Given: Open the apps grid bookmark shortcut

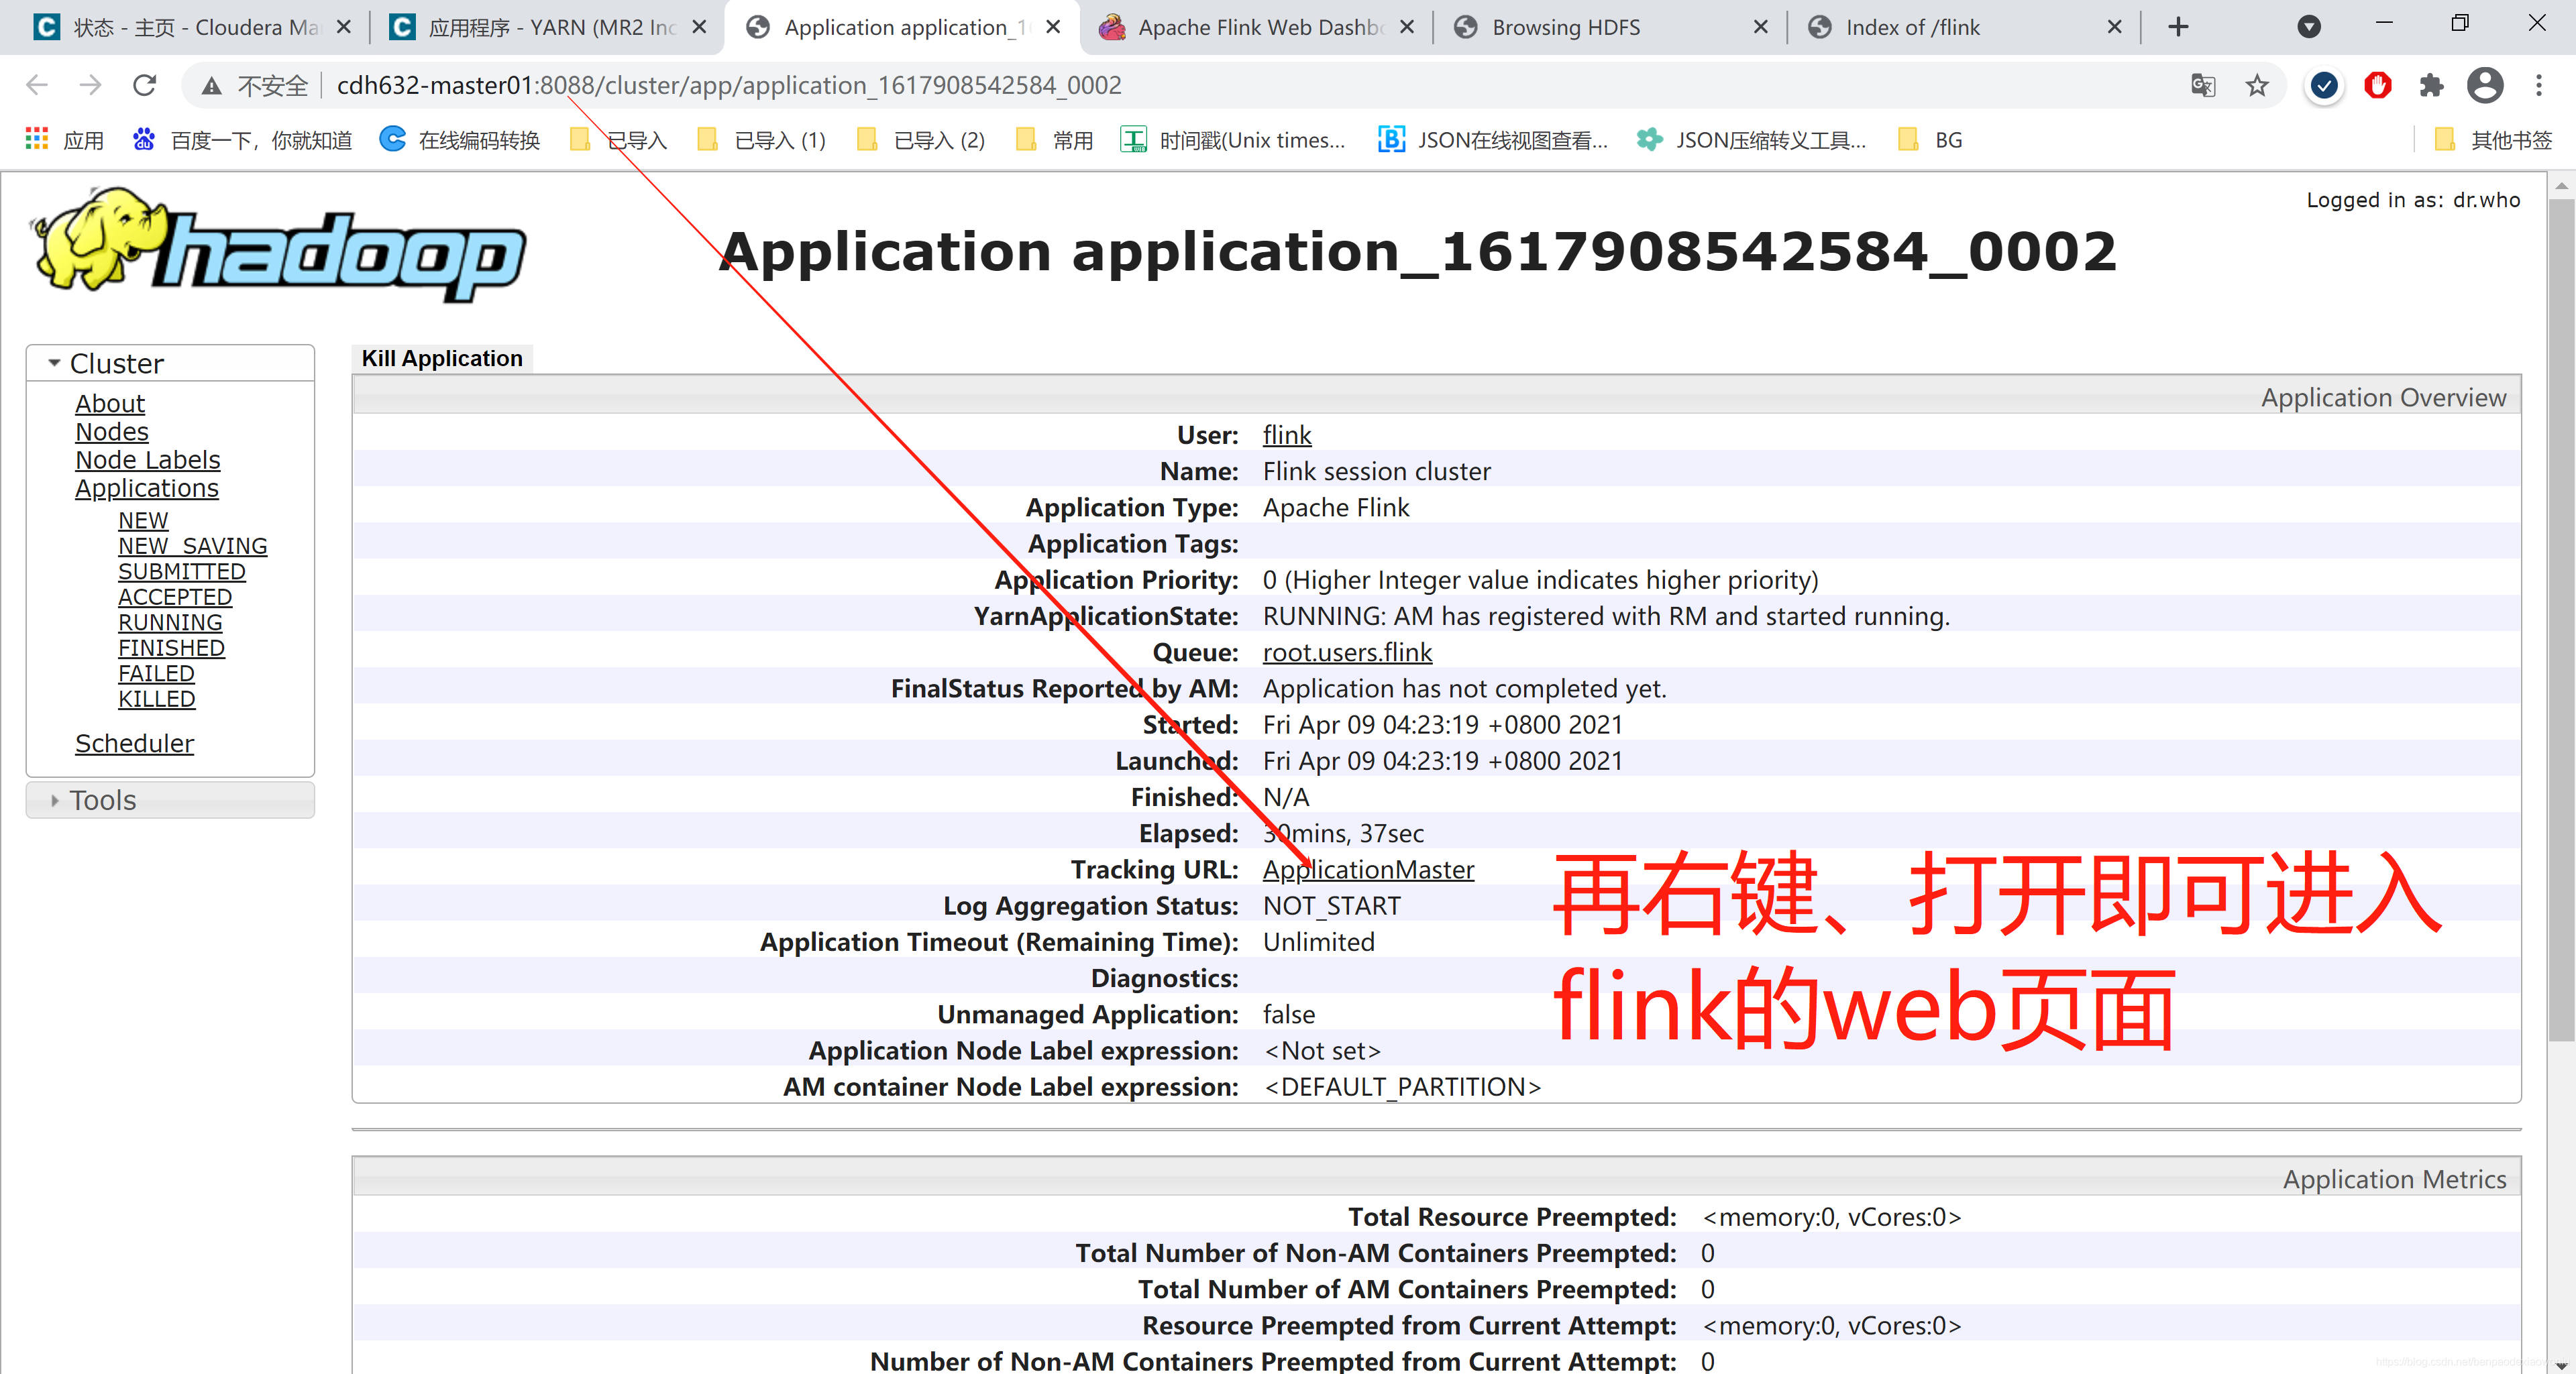Looking at the screenshot, I should [x=37, y=140].
